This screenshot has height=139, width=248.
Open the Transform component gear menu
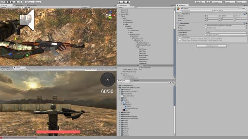pos(246,14)
